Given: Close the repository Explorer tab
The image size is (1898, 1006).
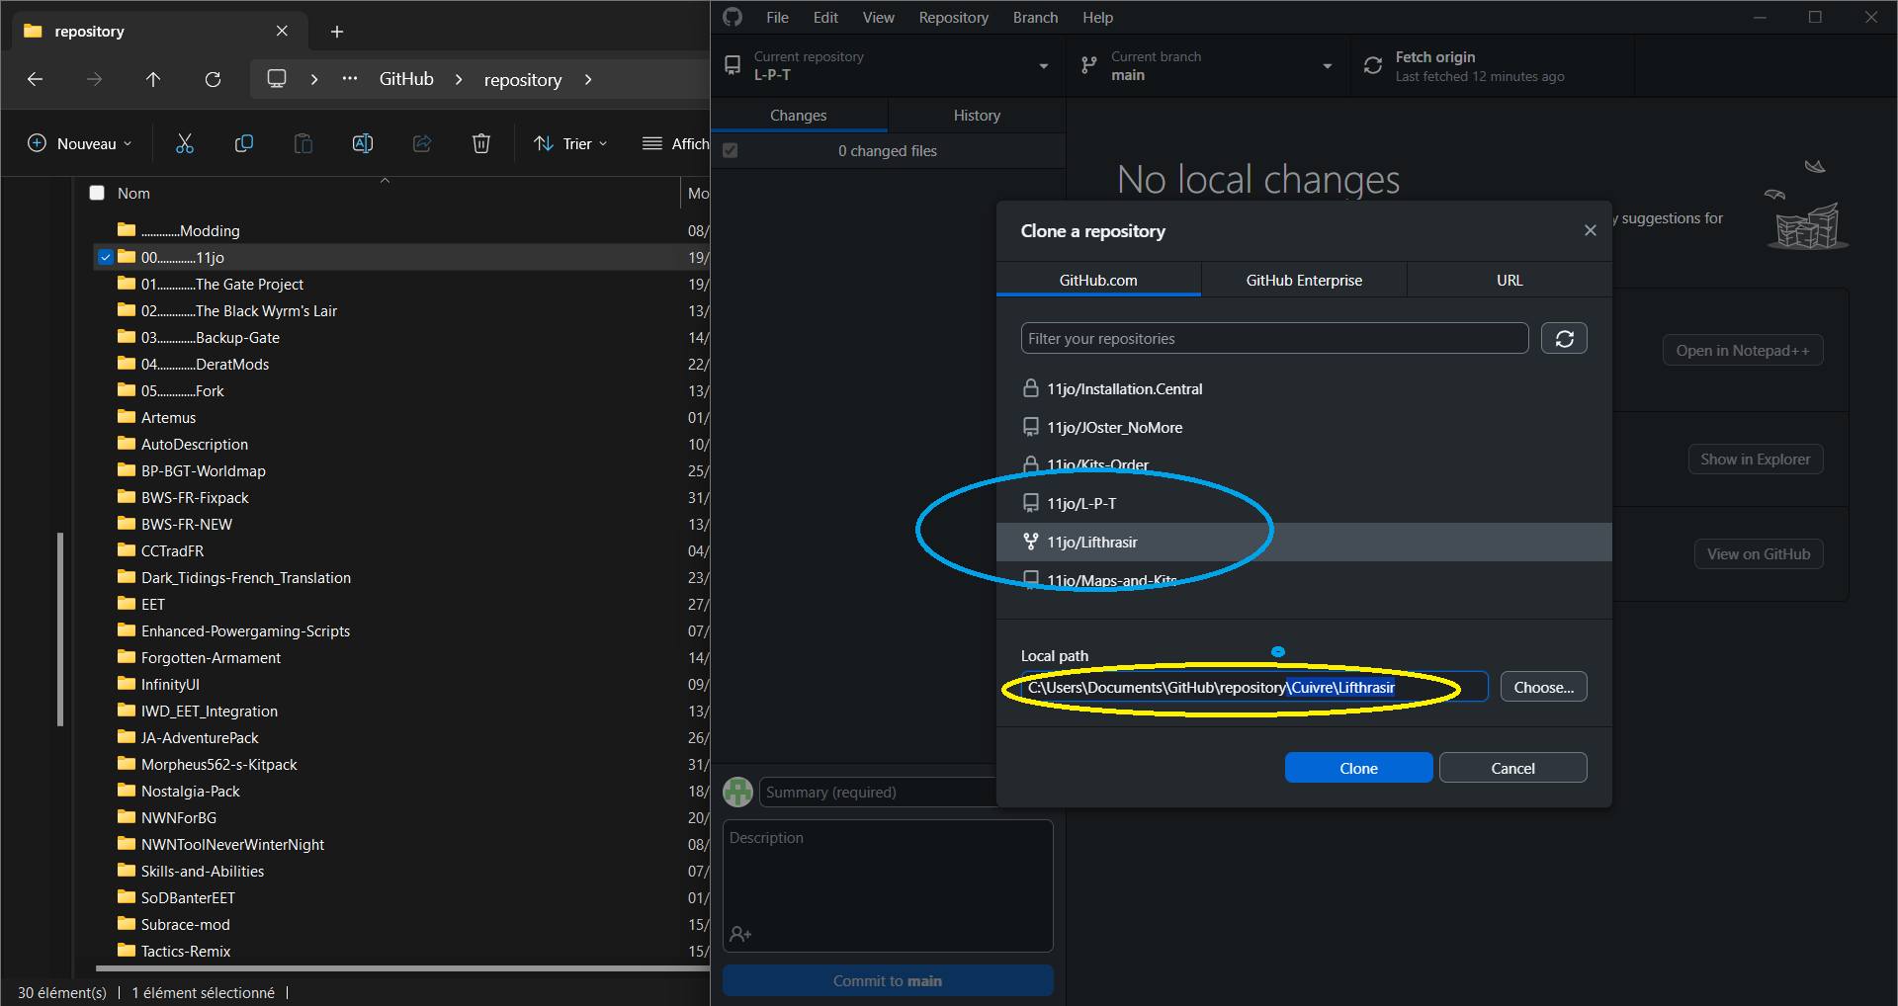Looking at the screenshot, I should 283,31.
